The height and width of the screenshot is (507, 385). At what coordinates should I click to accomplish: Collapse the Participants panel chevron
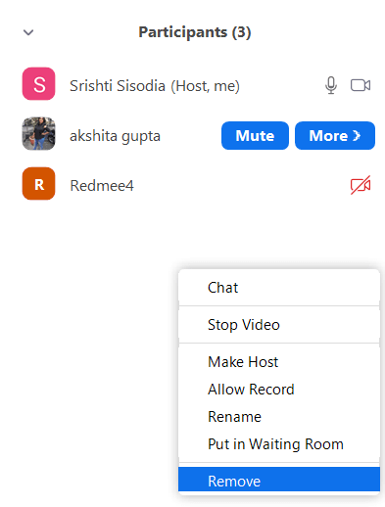coord(28,32)
